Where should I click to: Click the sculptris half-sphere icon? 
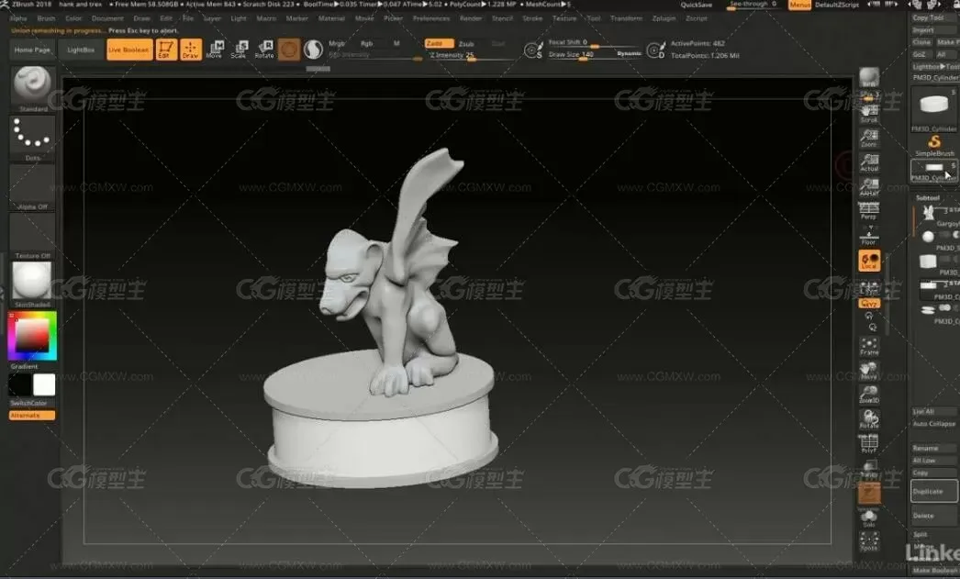coord(313,50)
